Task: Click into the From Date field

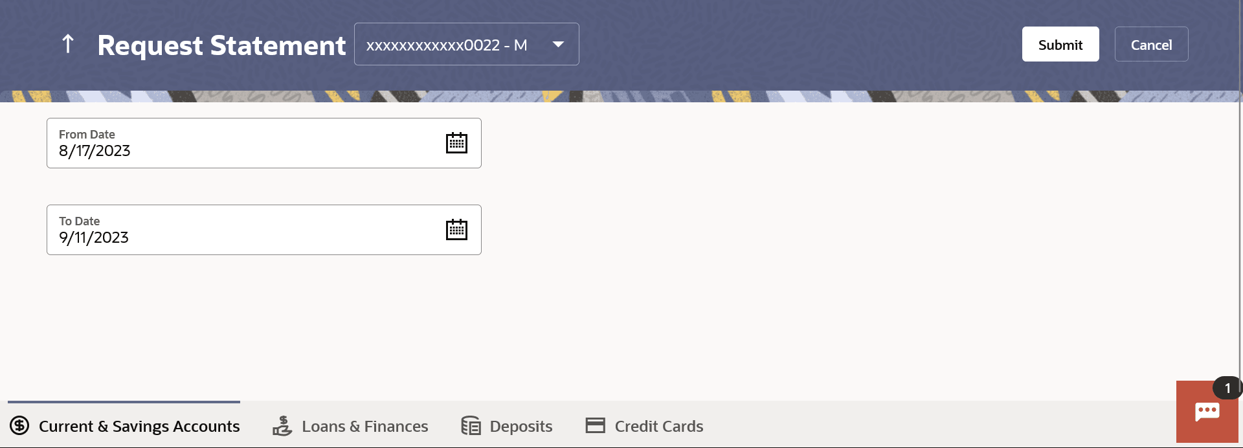Action: click(264, 143)
